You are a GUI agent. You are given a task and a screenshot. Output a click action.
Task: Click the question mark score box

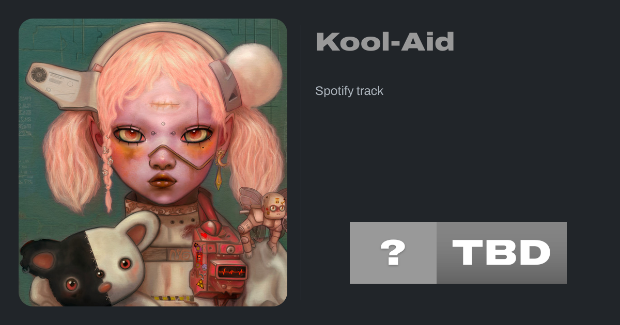coord(393,253)
